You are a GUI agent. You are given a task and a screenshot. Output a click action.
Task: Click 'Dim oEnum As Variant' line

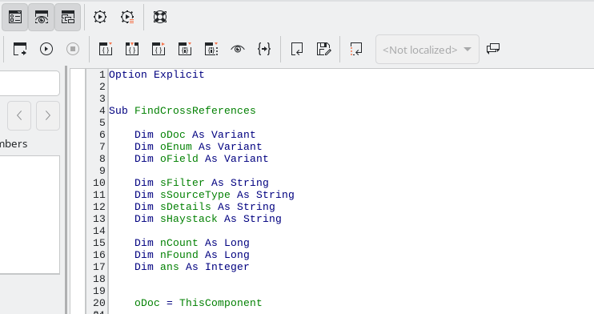pos(198,147)
